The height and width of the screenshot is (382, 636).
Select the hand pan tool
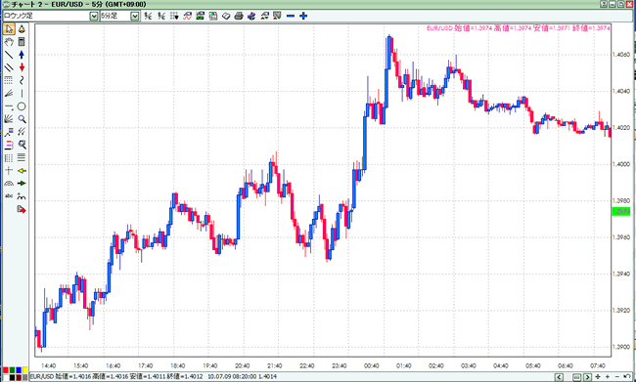9,42
